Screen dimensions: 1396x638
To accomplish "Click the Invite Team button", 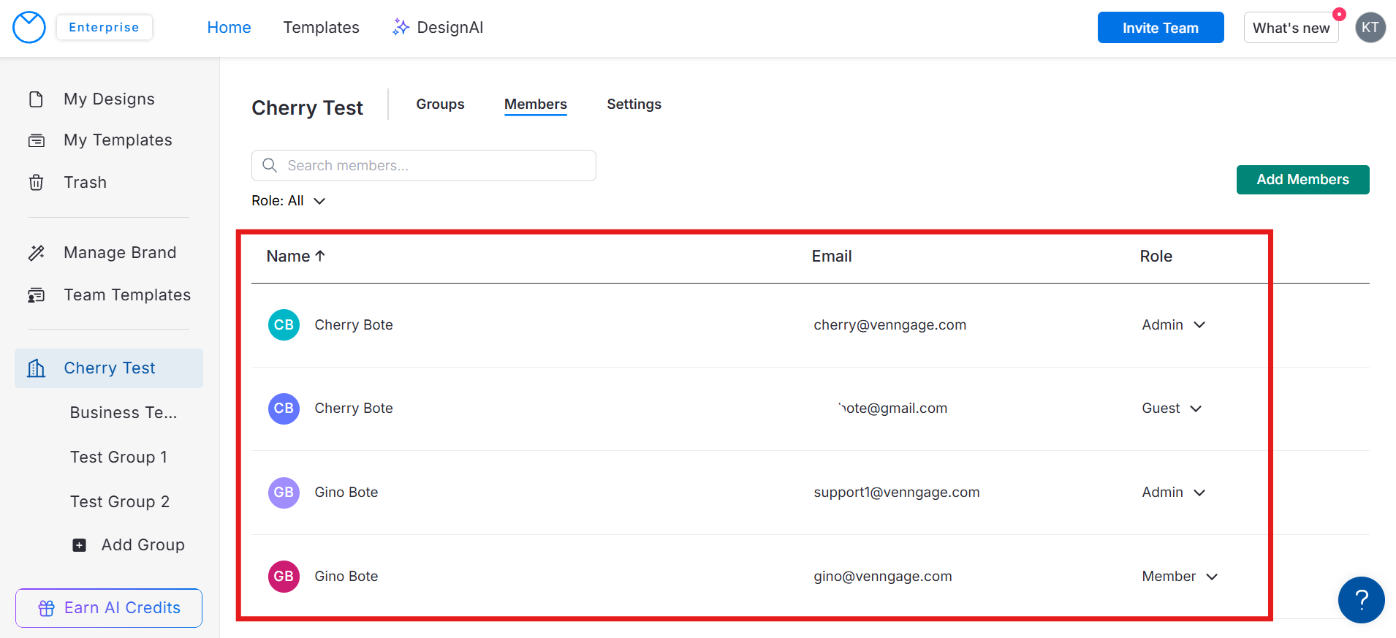I will (x=1160, y=28).
